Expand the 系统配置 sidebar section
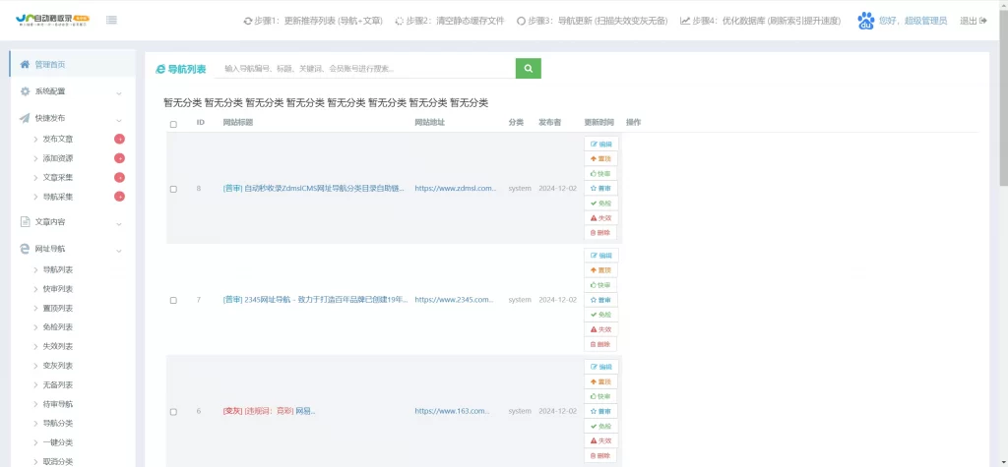The height and width of the screenshot is (467, 1008). [68, 91]
